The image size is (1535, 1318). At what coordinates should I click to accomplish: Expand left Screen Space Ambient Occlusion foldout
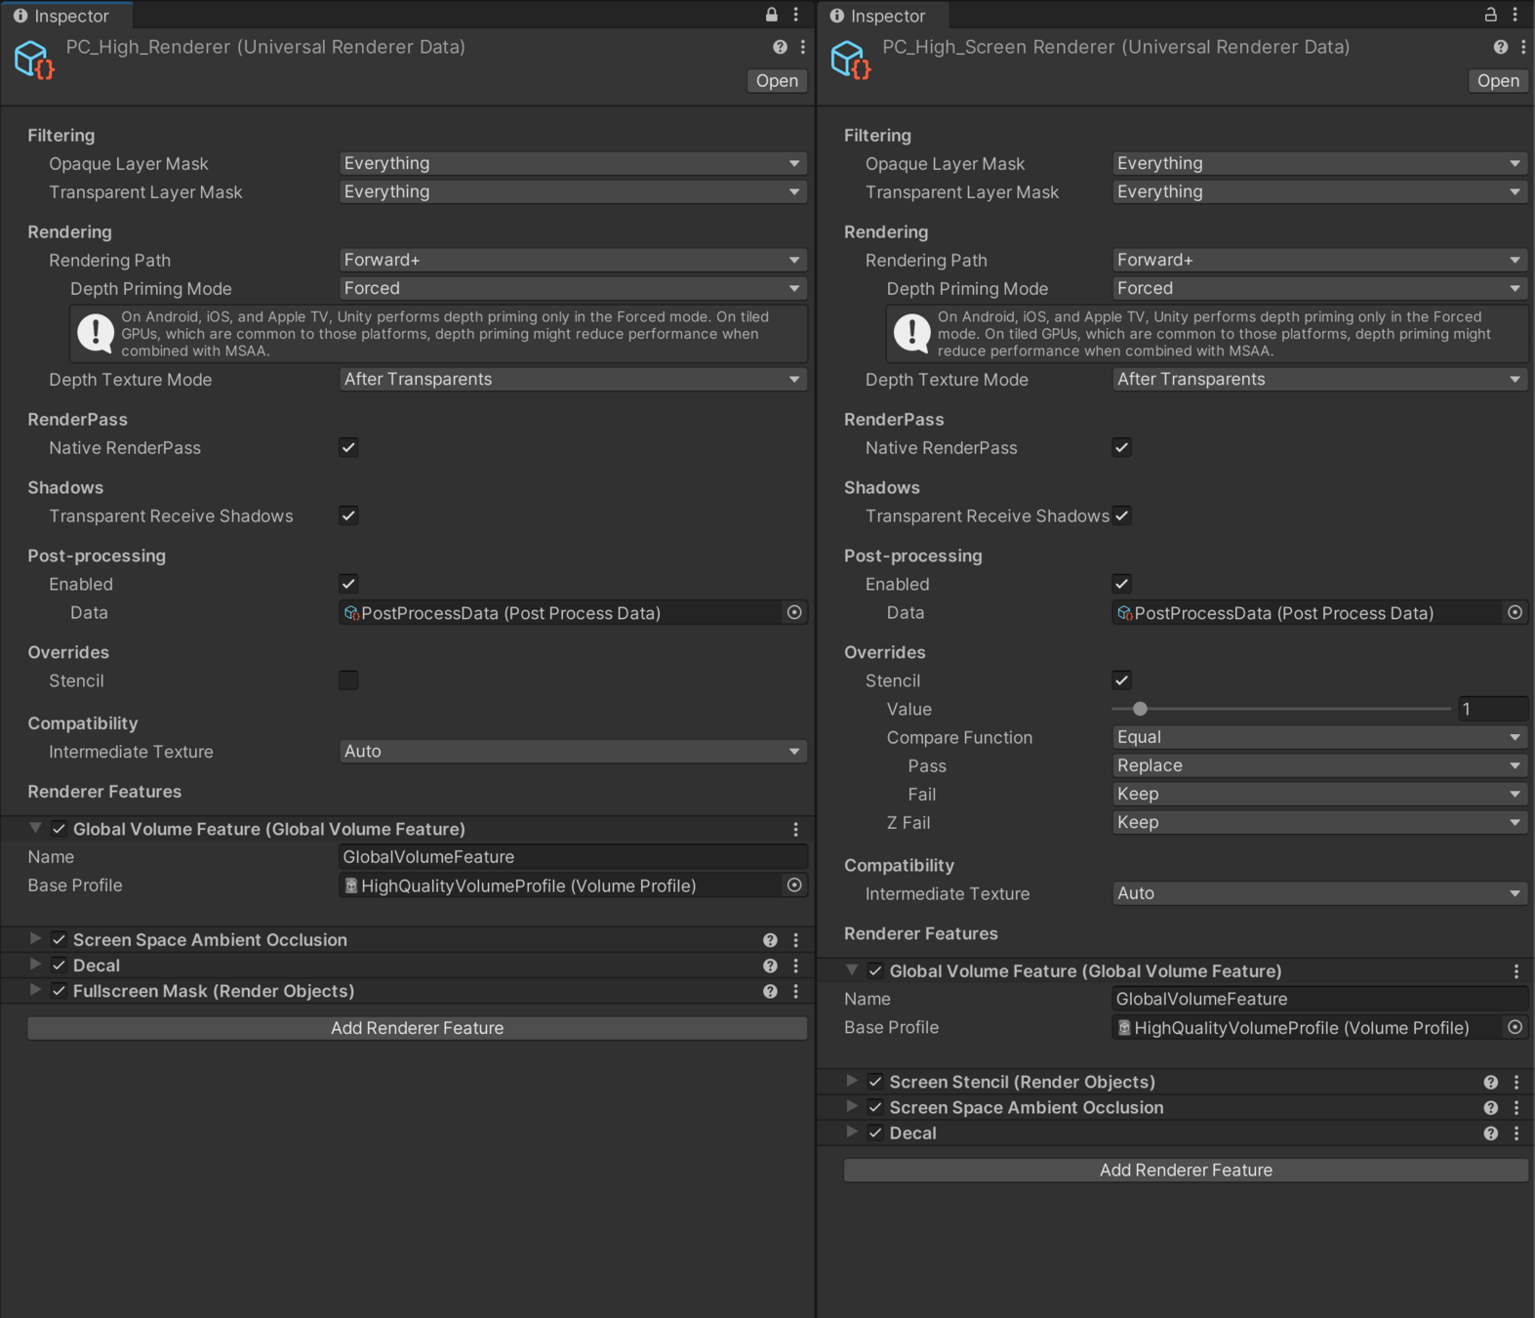[x=35, y=939]
